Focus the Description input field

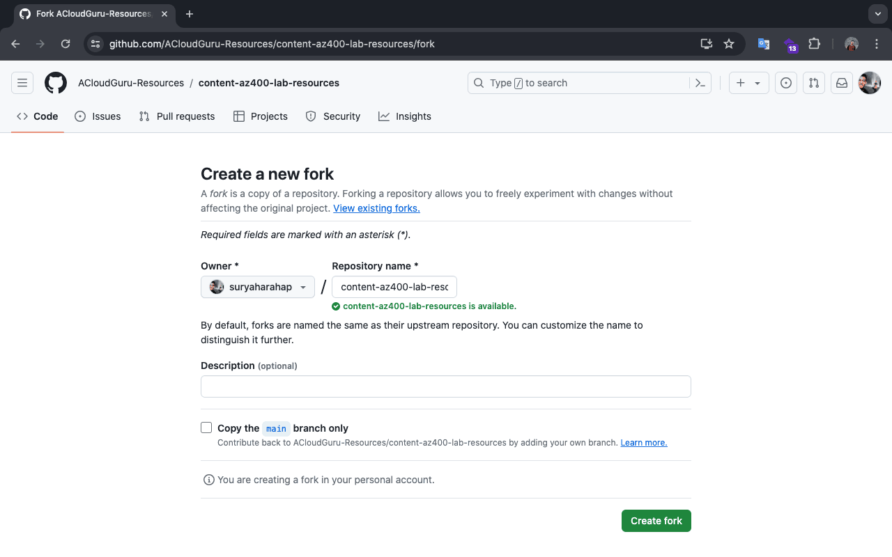pos(446,386)
